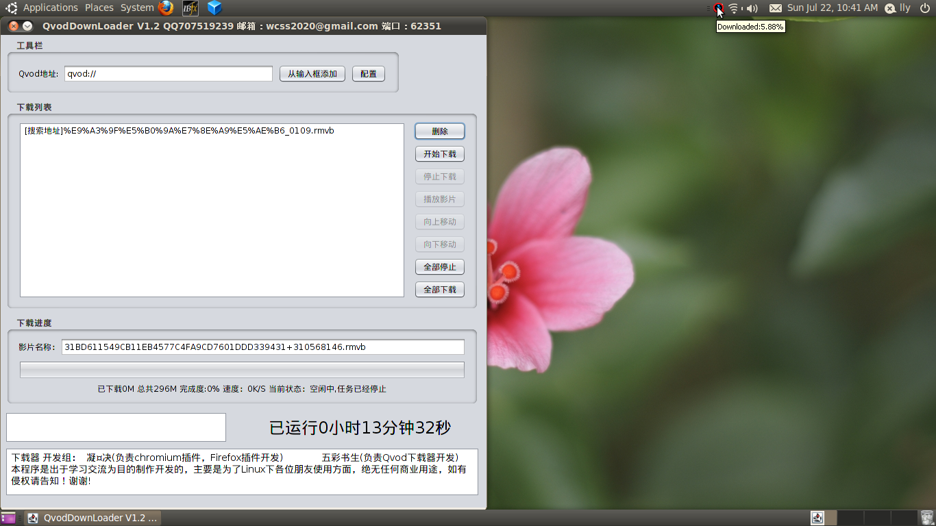
Task: Click the empty box beside the running time
Action: point(116,427)
